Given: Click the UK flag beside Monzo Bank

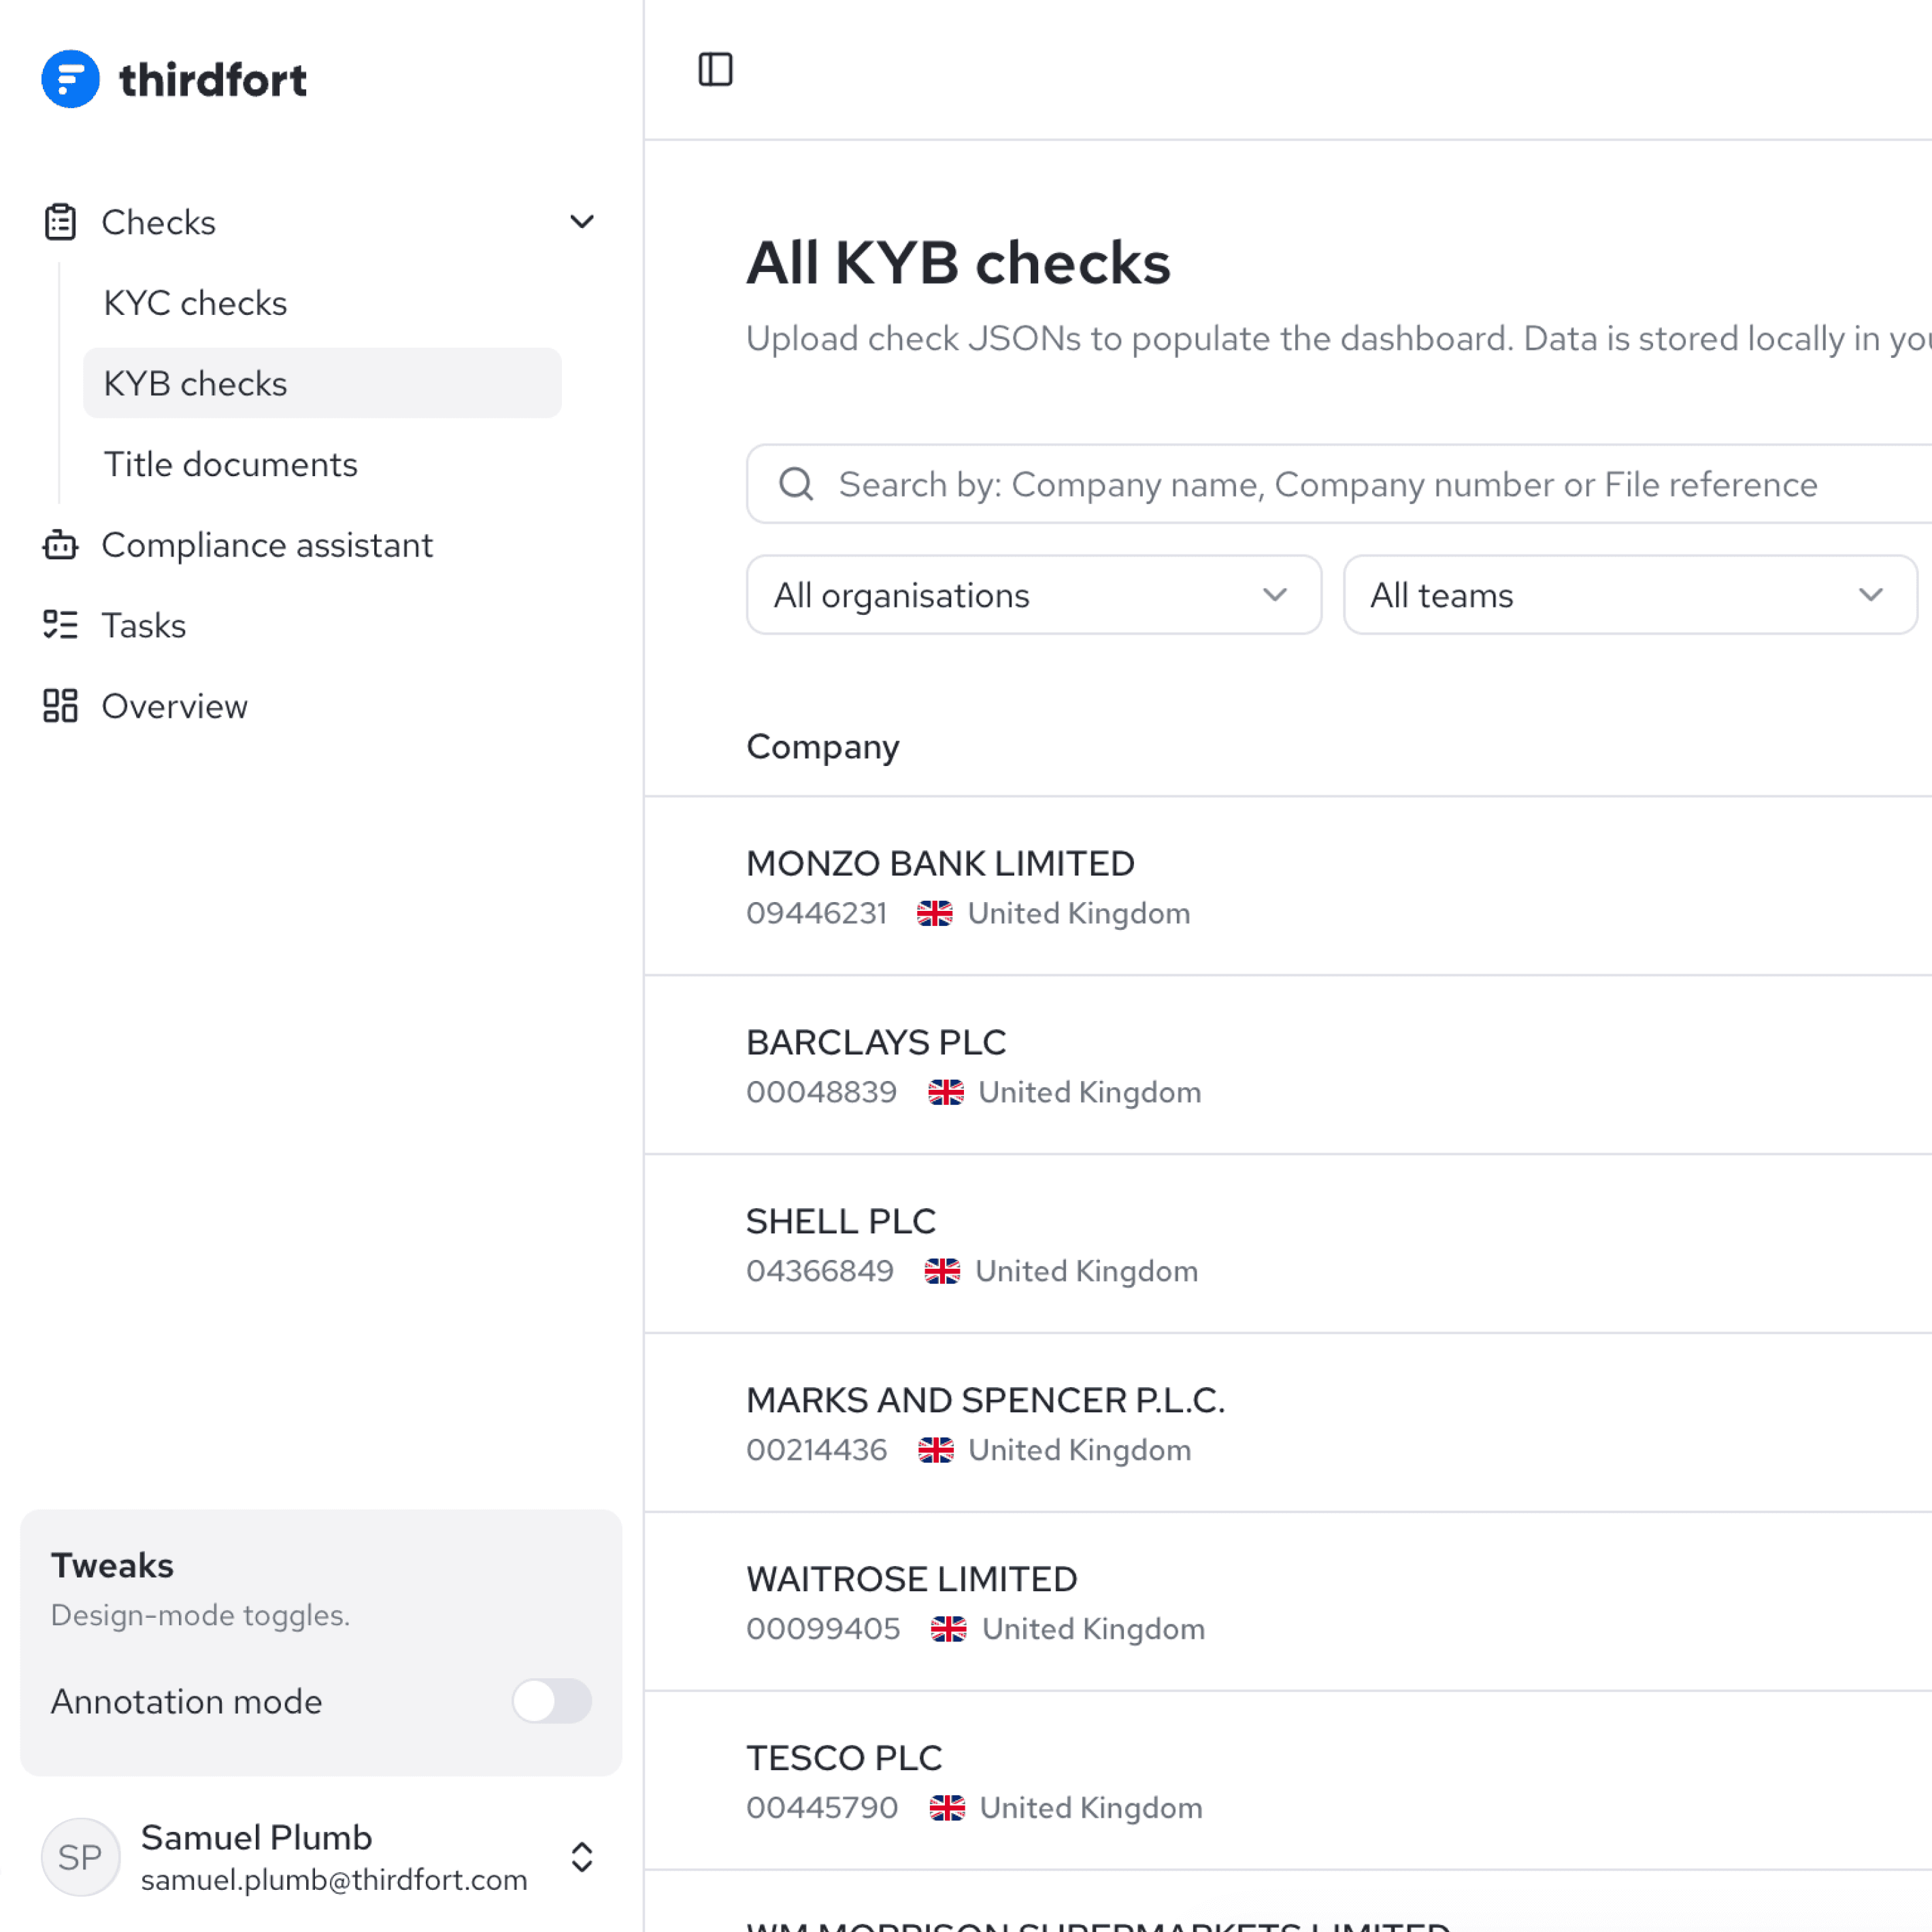Looking at the screenshot, I should coord(935,913).
